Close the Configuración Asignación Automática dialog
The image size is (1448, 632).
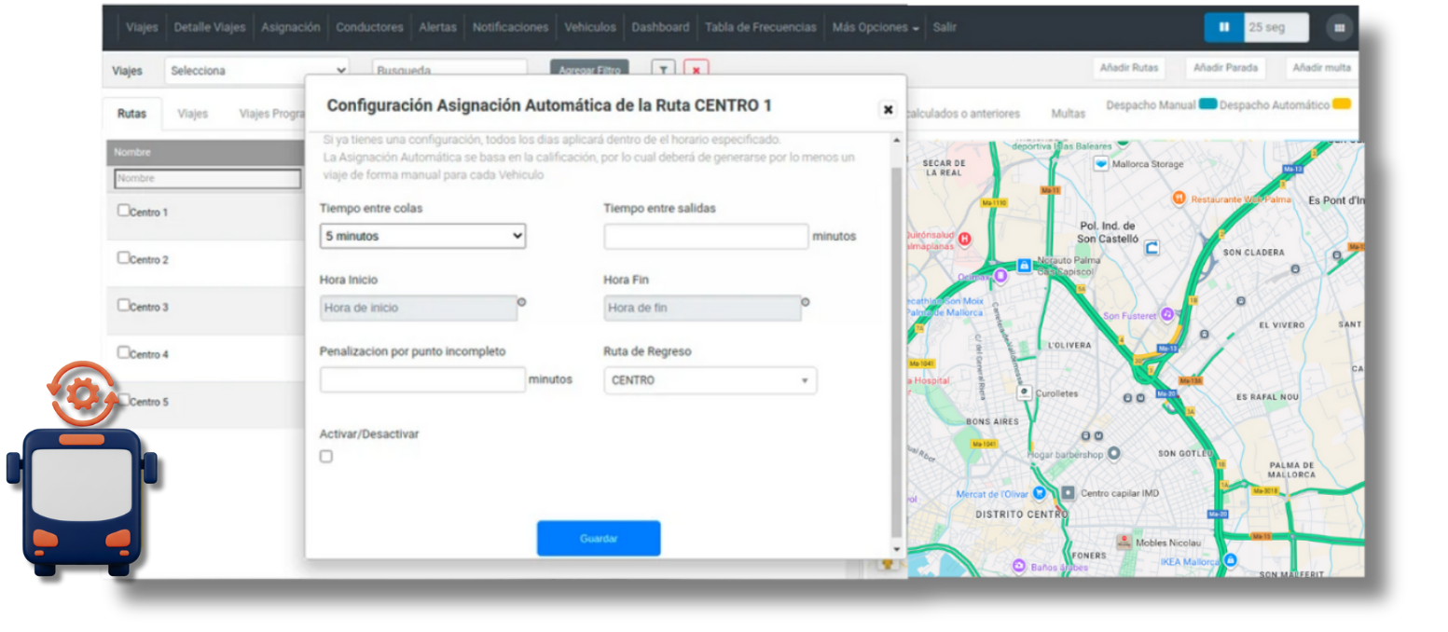(x=887, y=109)
